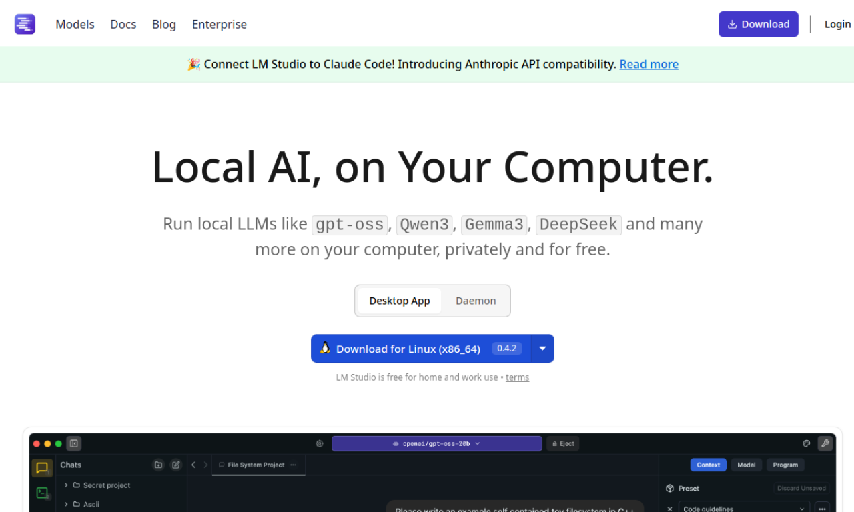Image resolution: width=854 pixels, height=512 pixels.
Task: Start a new chat with the pencil icon
Action: click(x=175, y=465)
